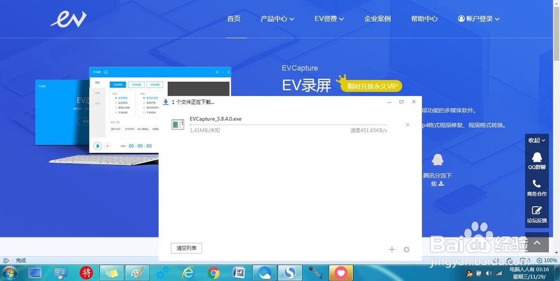Click the browser status bar sidebar toggle icon
560x281 pixels.
(6, 261)
